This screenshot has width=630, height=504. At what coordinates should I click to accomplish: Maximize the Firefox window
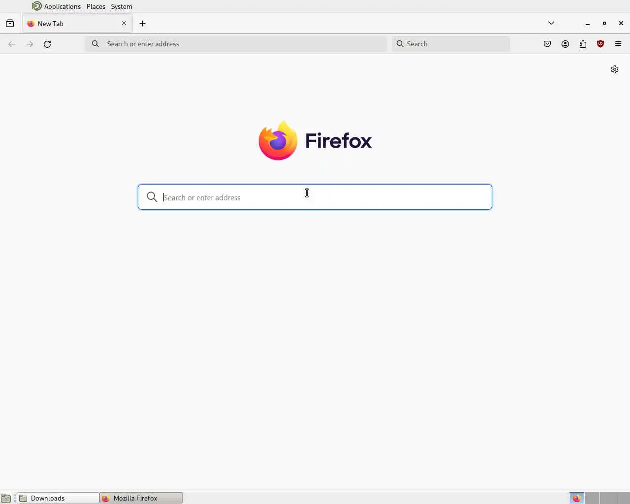[604, 23]
